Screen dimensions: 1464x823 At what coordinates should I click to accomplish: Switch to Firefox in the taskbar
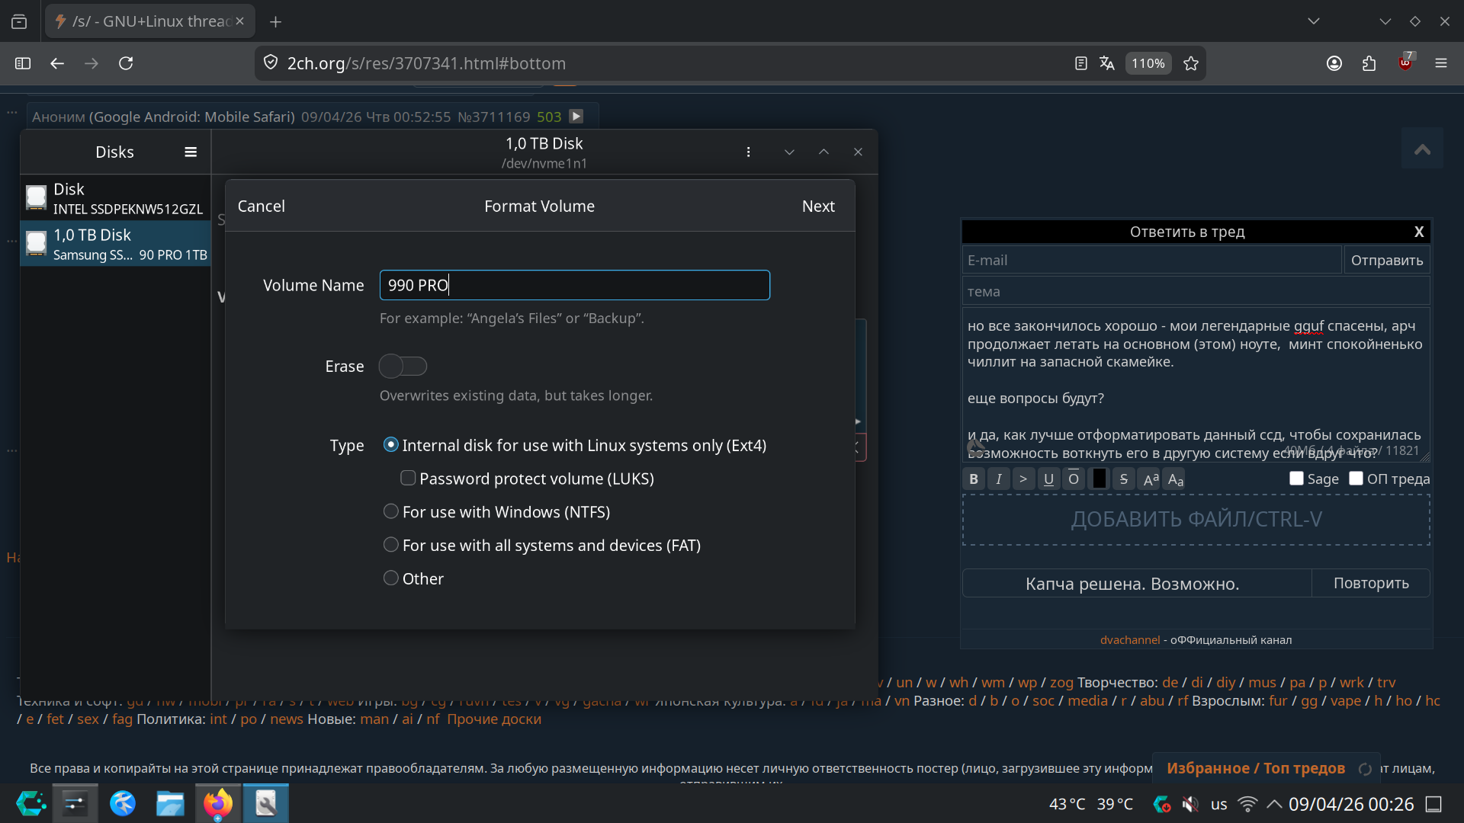(x=218, y=803)
